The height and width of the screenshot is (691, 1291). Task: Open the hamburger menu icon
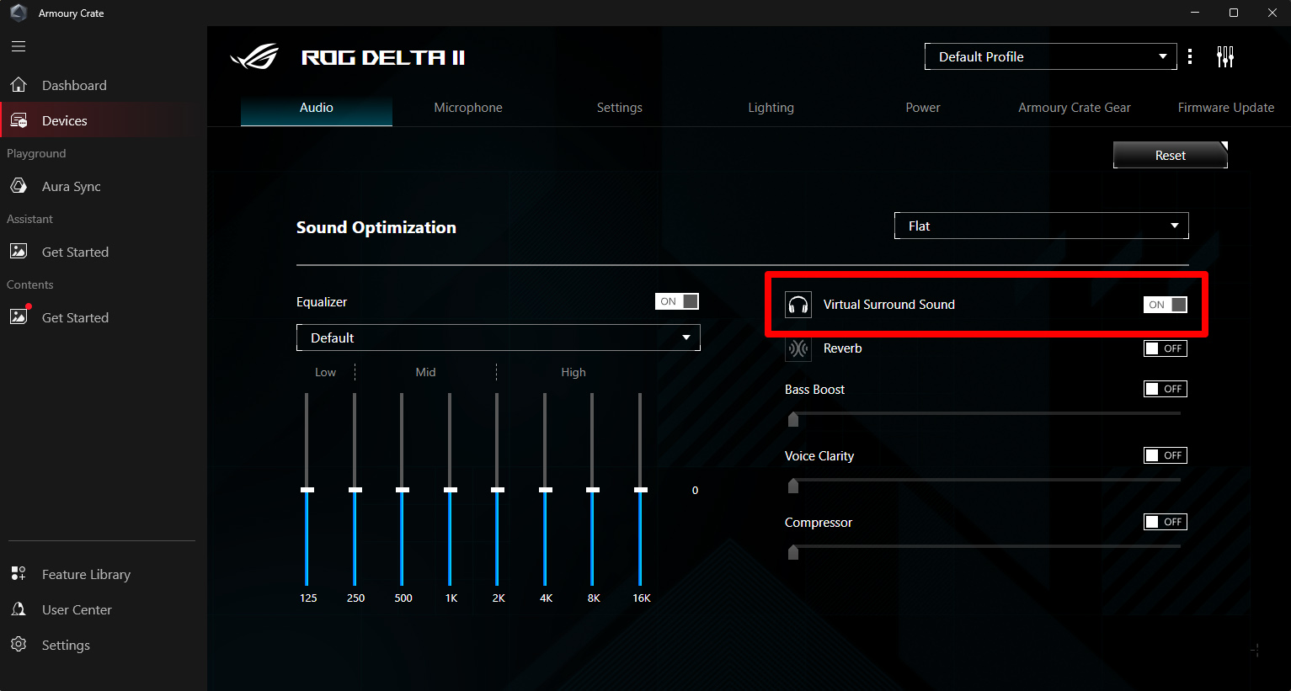coord(19,46)
